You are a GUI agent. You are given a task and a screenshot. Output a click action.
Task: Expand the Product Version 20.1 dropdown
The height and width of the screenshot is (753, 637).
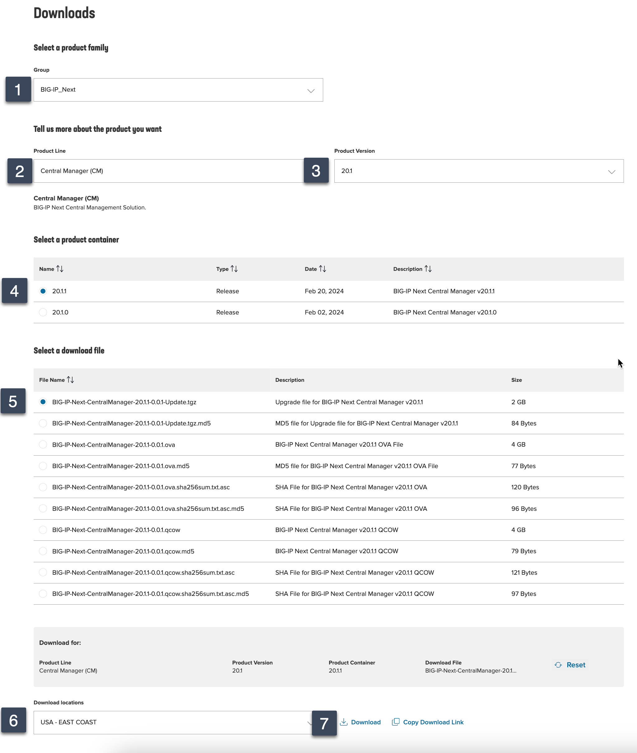click(479, 171)
